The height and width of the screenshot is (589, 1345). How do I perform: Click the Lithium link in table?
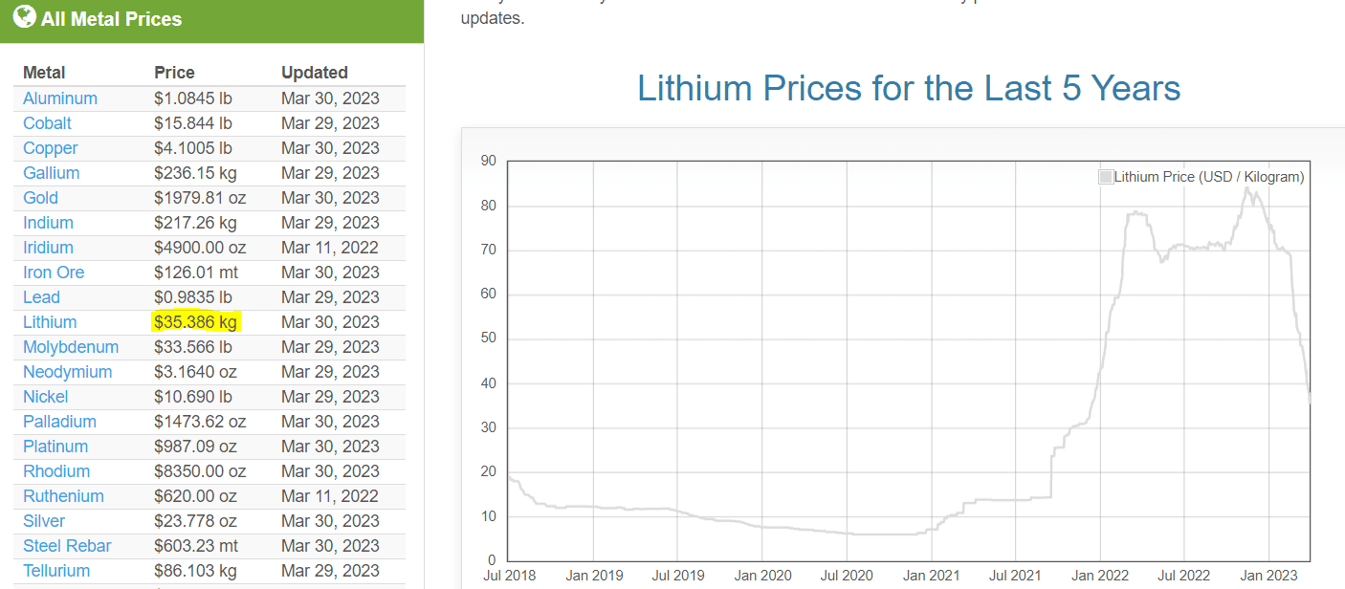point(50,322)
